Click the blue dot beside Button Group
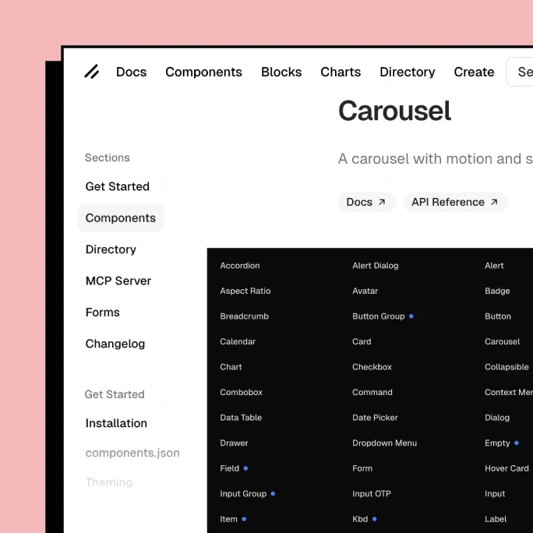 click(411, 316)
